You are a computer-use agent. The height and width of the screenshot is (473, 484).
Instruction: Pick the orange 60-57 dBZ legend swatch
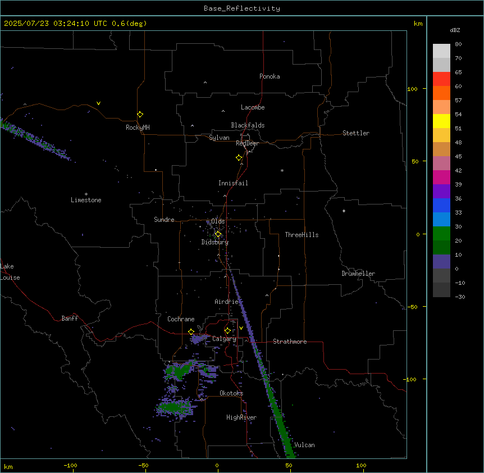pos(441,93)
